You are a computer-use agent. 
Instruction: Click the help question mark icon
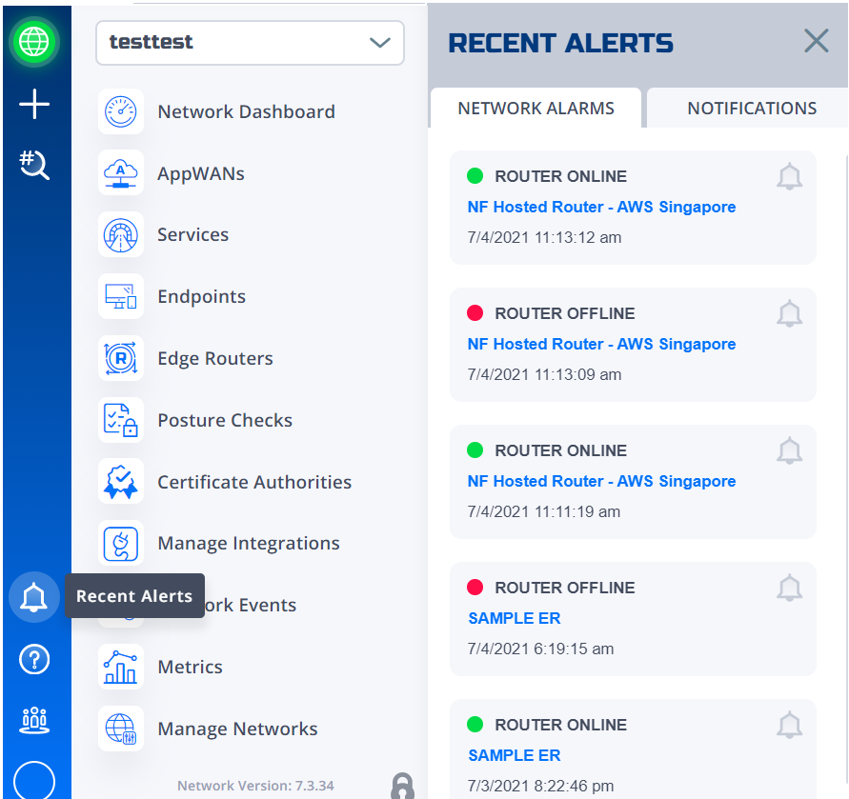[34, 659]
